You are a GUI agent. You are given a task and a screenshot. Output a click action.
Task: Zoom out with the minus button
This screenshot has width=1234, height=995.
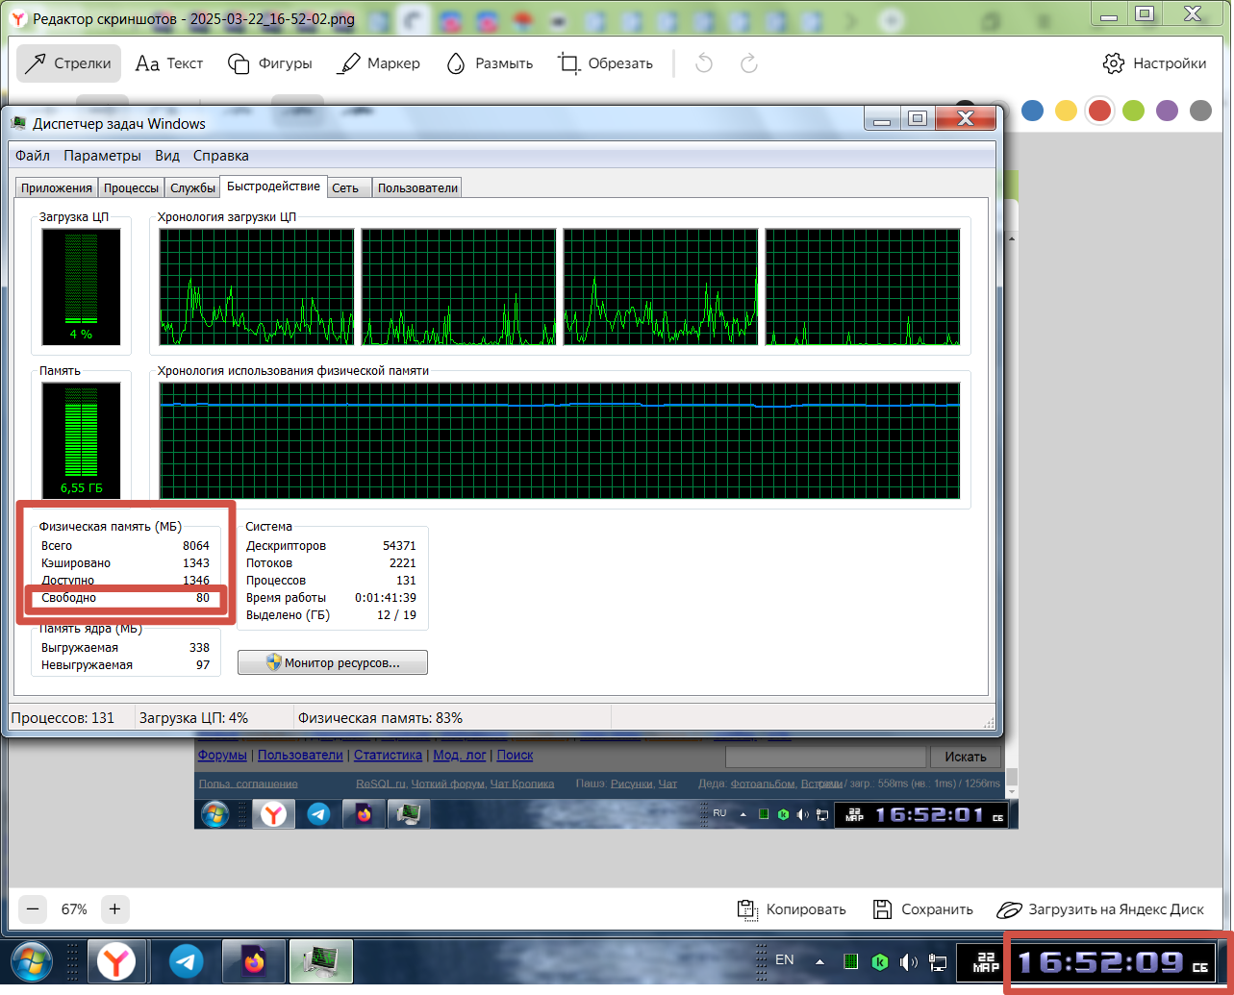pyautogui.click(x=33, y=908)
